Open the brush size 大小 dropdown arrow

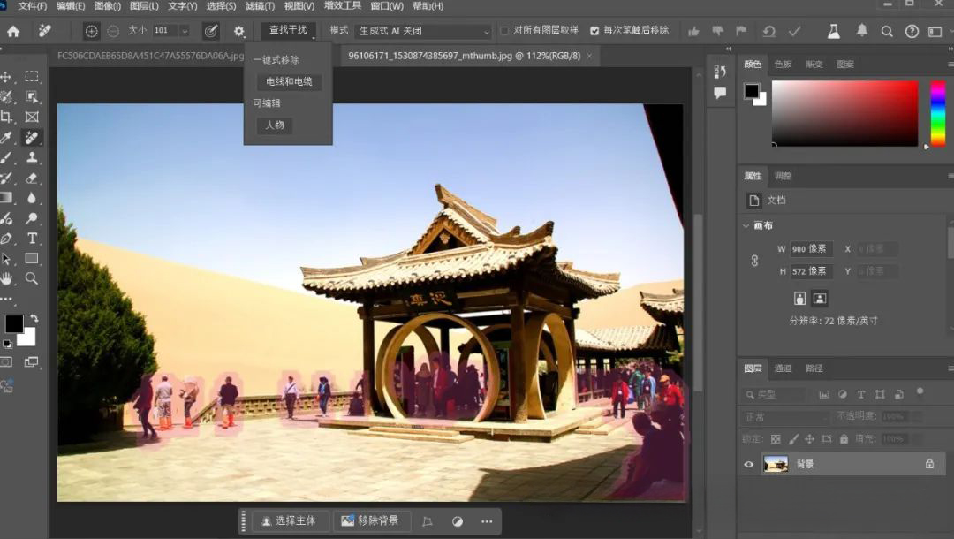[185, 31]
